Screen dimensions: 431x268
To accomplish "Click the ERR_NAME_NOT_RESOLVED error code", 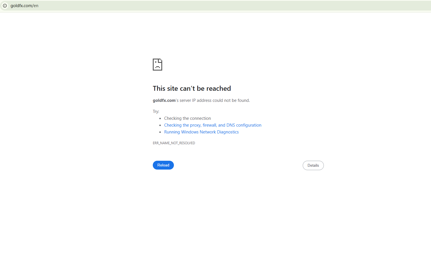I will click(174, 143).
